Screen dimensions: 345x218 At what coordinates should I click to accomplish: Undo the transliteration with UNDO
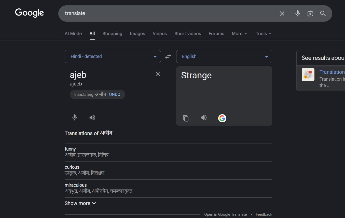(115, 94)
